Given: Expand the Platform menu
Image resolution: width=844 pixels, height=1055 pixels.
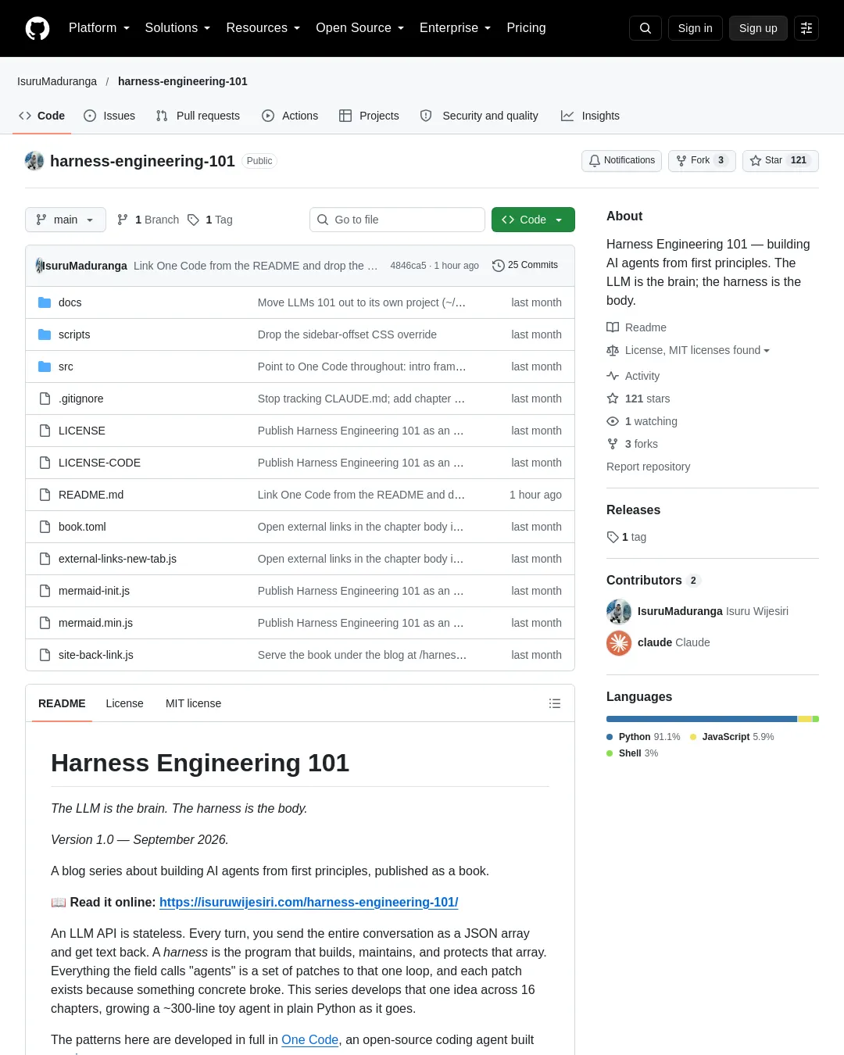Looking at the screenshot, I should 98,28.
